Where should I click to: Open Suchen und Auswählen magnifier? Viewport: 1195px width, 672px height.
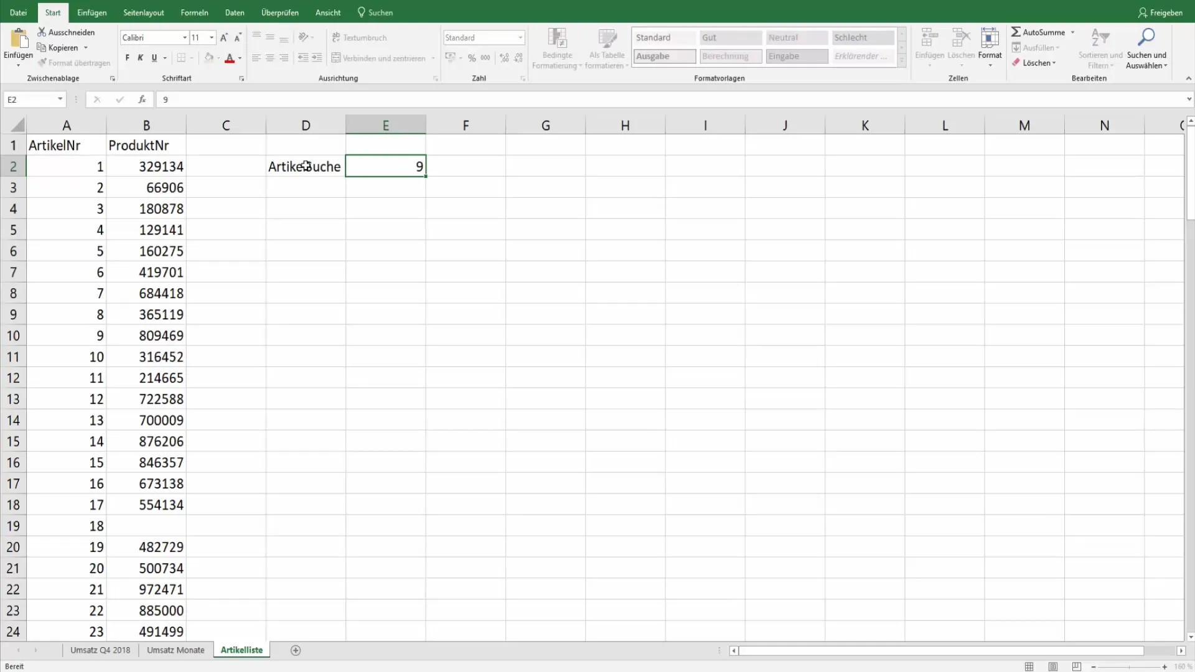(1146, 38)
